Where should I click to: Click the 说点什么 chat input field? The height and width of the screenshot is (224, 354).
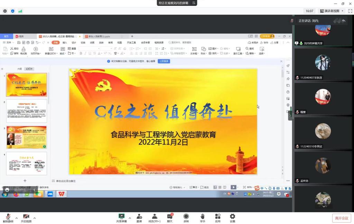(20, 190)
